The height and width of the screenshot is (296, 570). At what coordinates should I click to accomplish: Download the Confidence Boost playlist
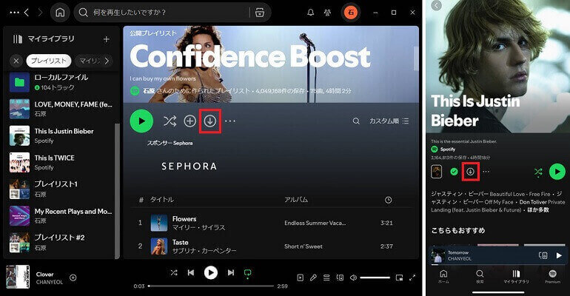point(210,121)
